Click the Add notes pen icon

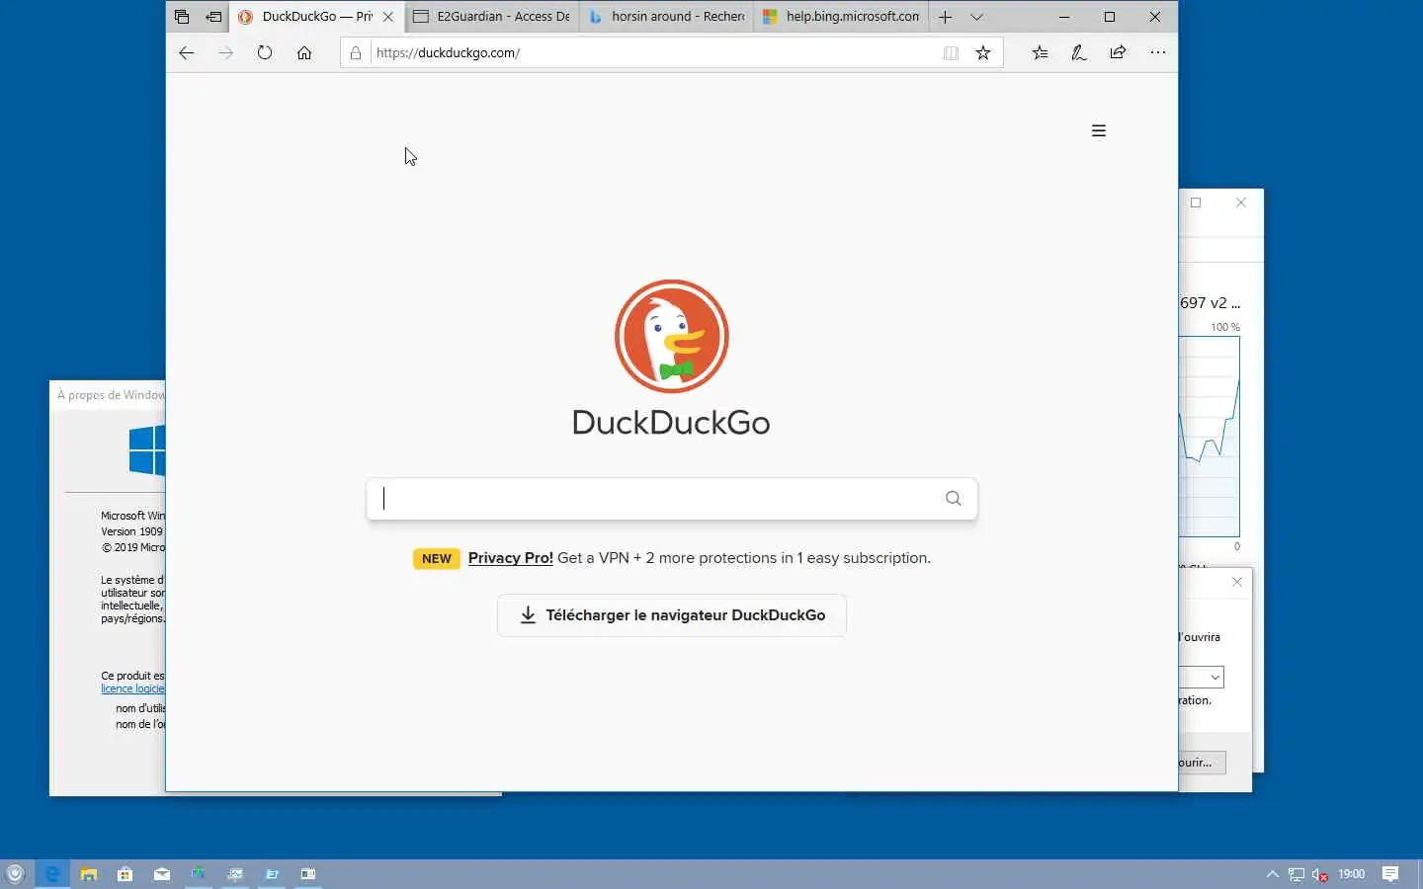pyautogui.click(x=1079, y=53)
